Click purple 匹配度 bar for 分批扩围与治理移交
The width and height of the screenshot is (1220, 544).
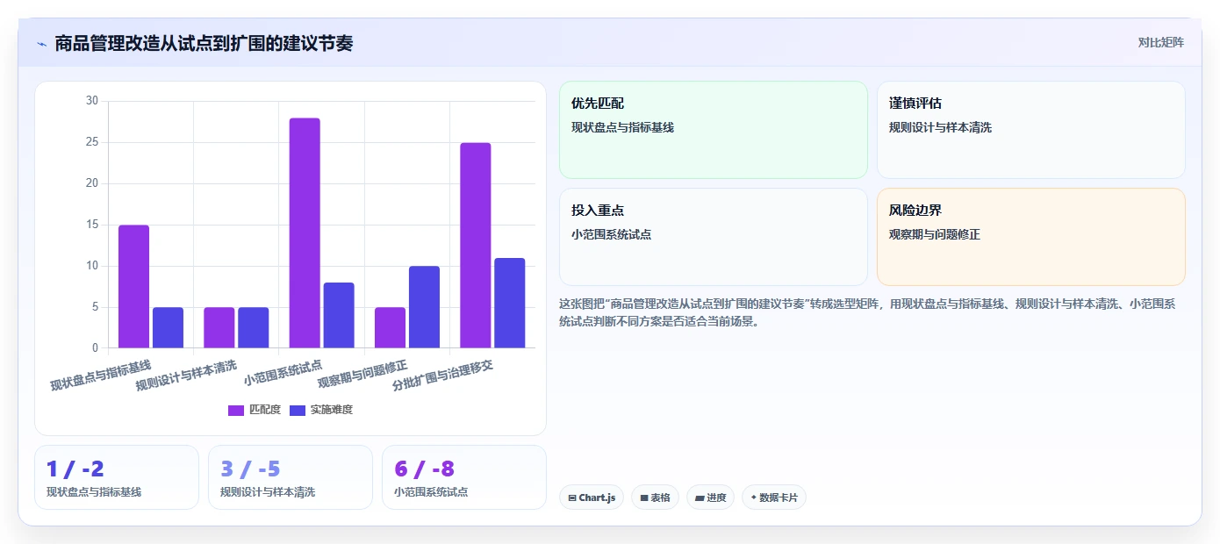point(476,246)
